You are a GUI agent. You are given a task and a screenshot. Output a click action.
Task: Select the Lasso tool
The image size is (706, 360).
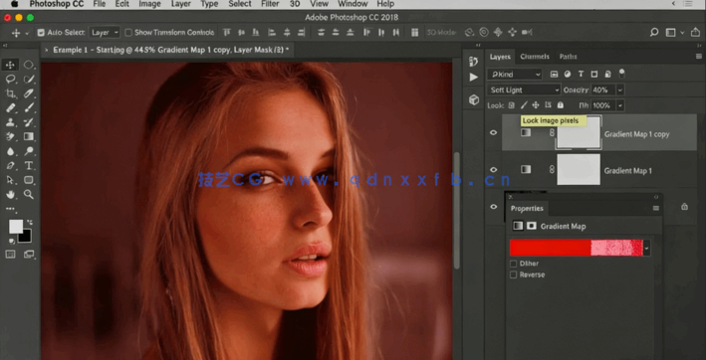10,80
